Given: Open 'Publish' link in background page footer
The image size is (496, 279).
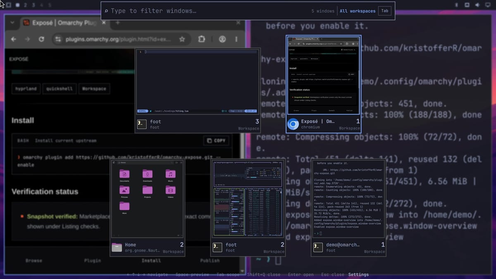Looking at the screenshot, I should 210,260.
